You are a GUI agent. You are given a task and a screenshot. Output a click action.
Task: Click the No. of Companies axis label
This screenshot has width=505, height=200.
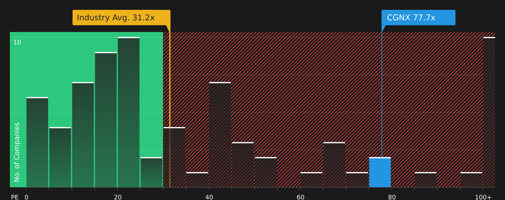coord(17,152)
